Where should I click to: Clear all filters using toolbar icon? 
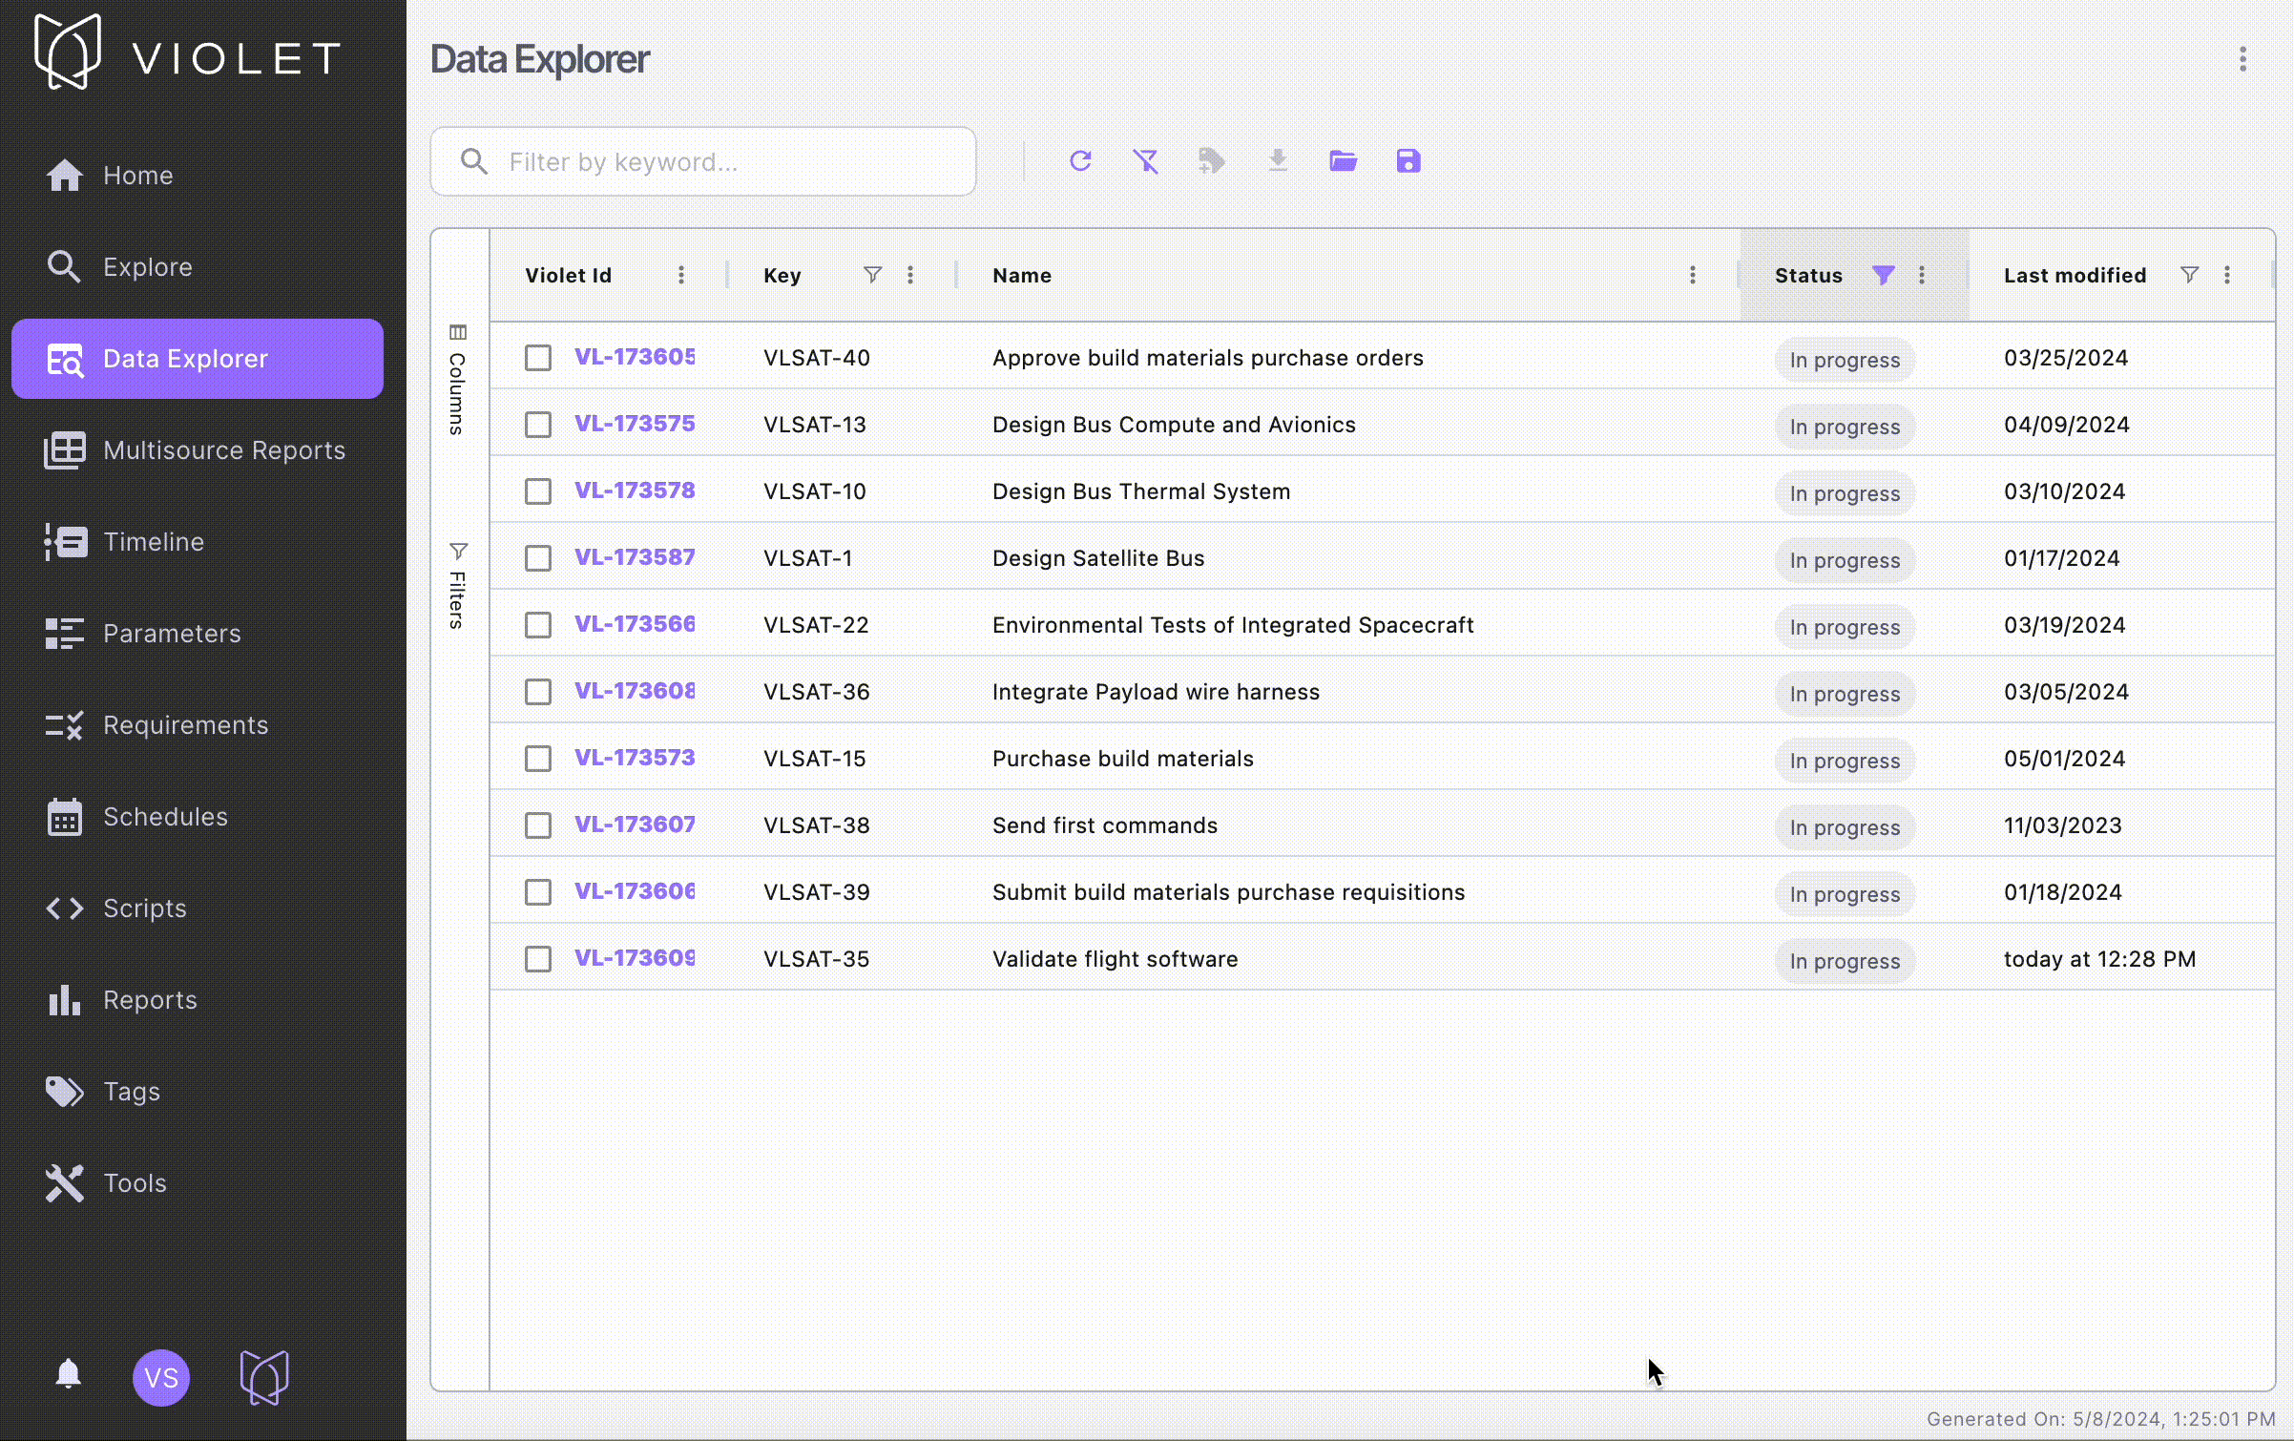click(x=1145, y=161)
